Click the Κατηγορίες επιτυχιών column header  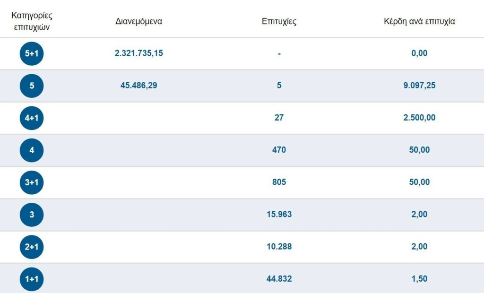point(32,21)
